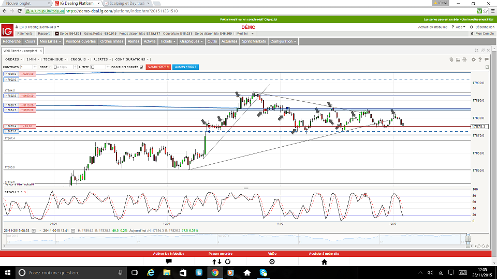The height and width of the screenshot is (279, 497).
Task: Save chart as image icon
Action: [457, 59]
